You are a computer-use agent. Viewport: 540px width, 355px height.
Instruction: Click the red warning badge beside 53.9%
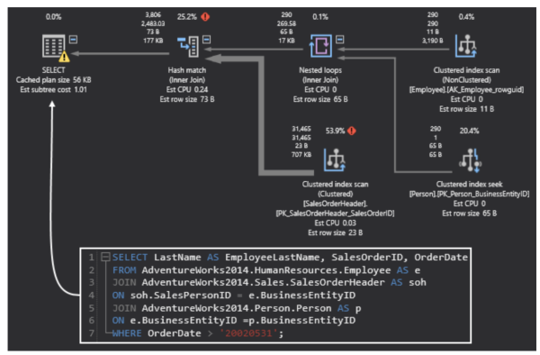coord(352,131)
